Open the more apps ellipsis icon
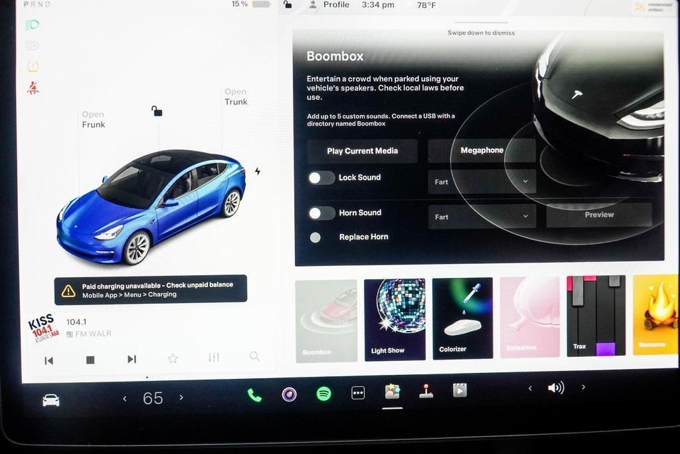The image size is (680, 454). tap(358, 393)
